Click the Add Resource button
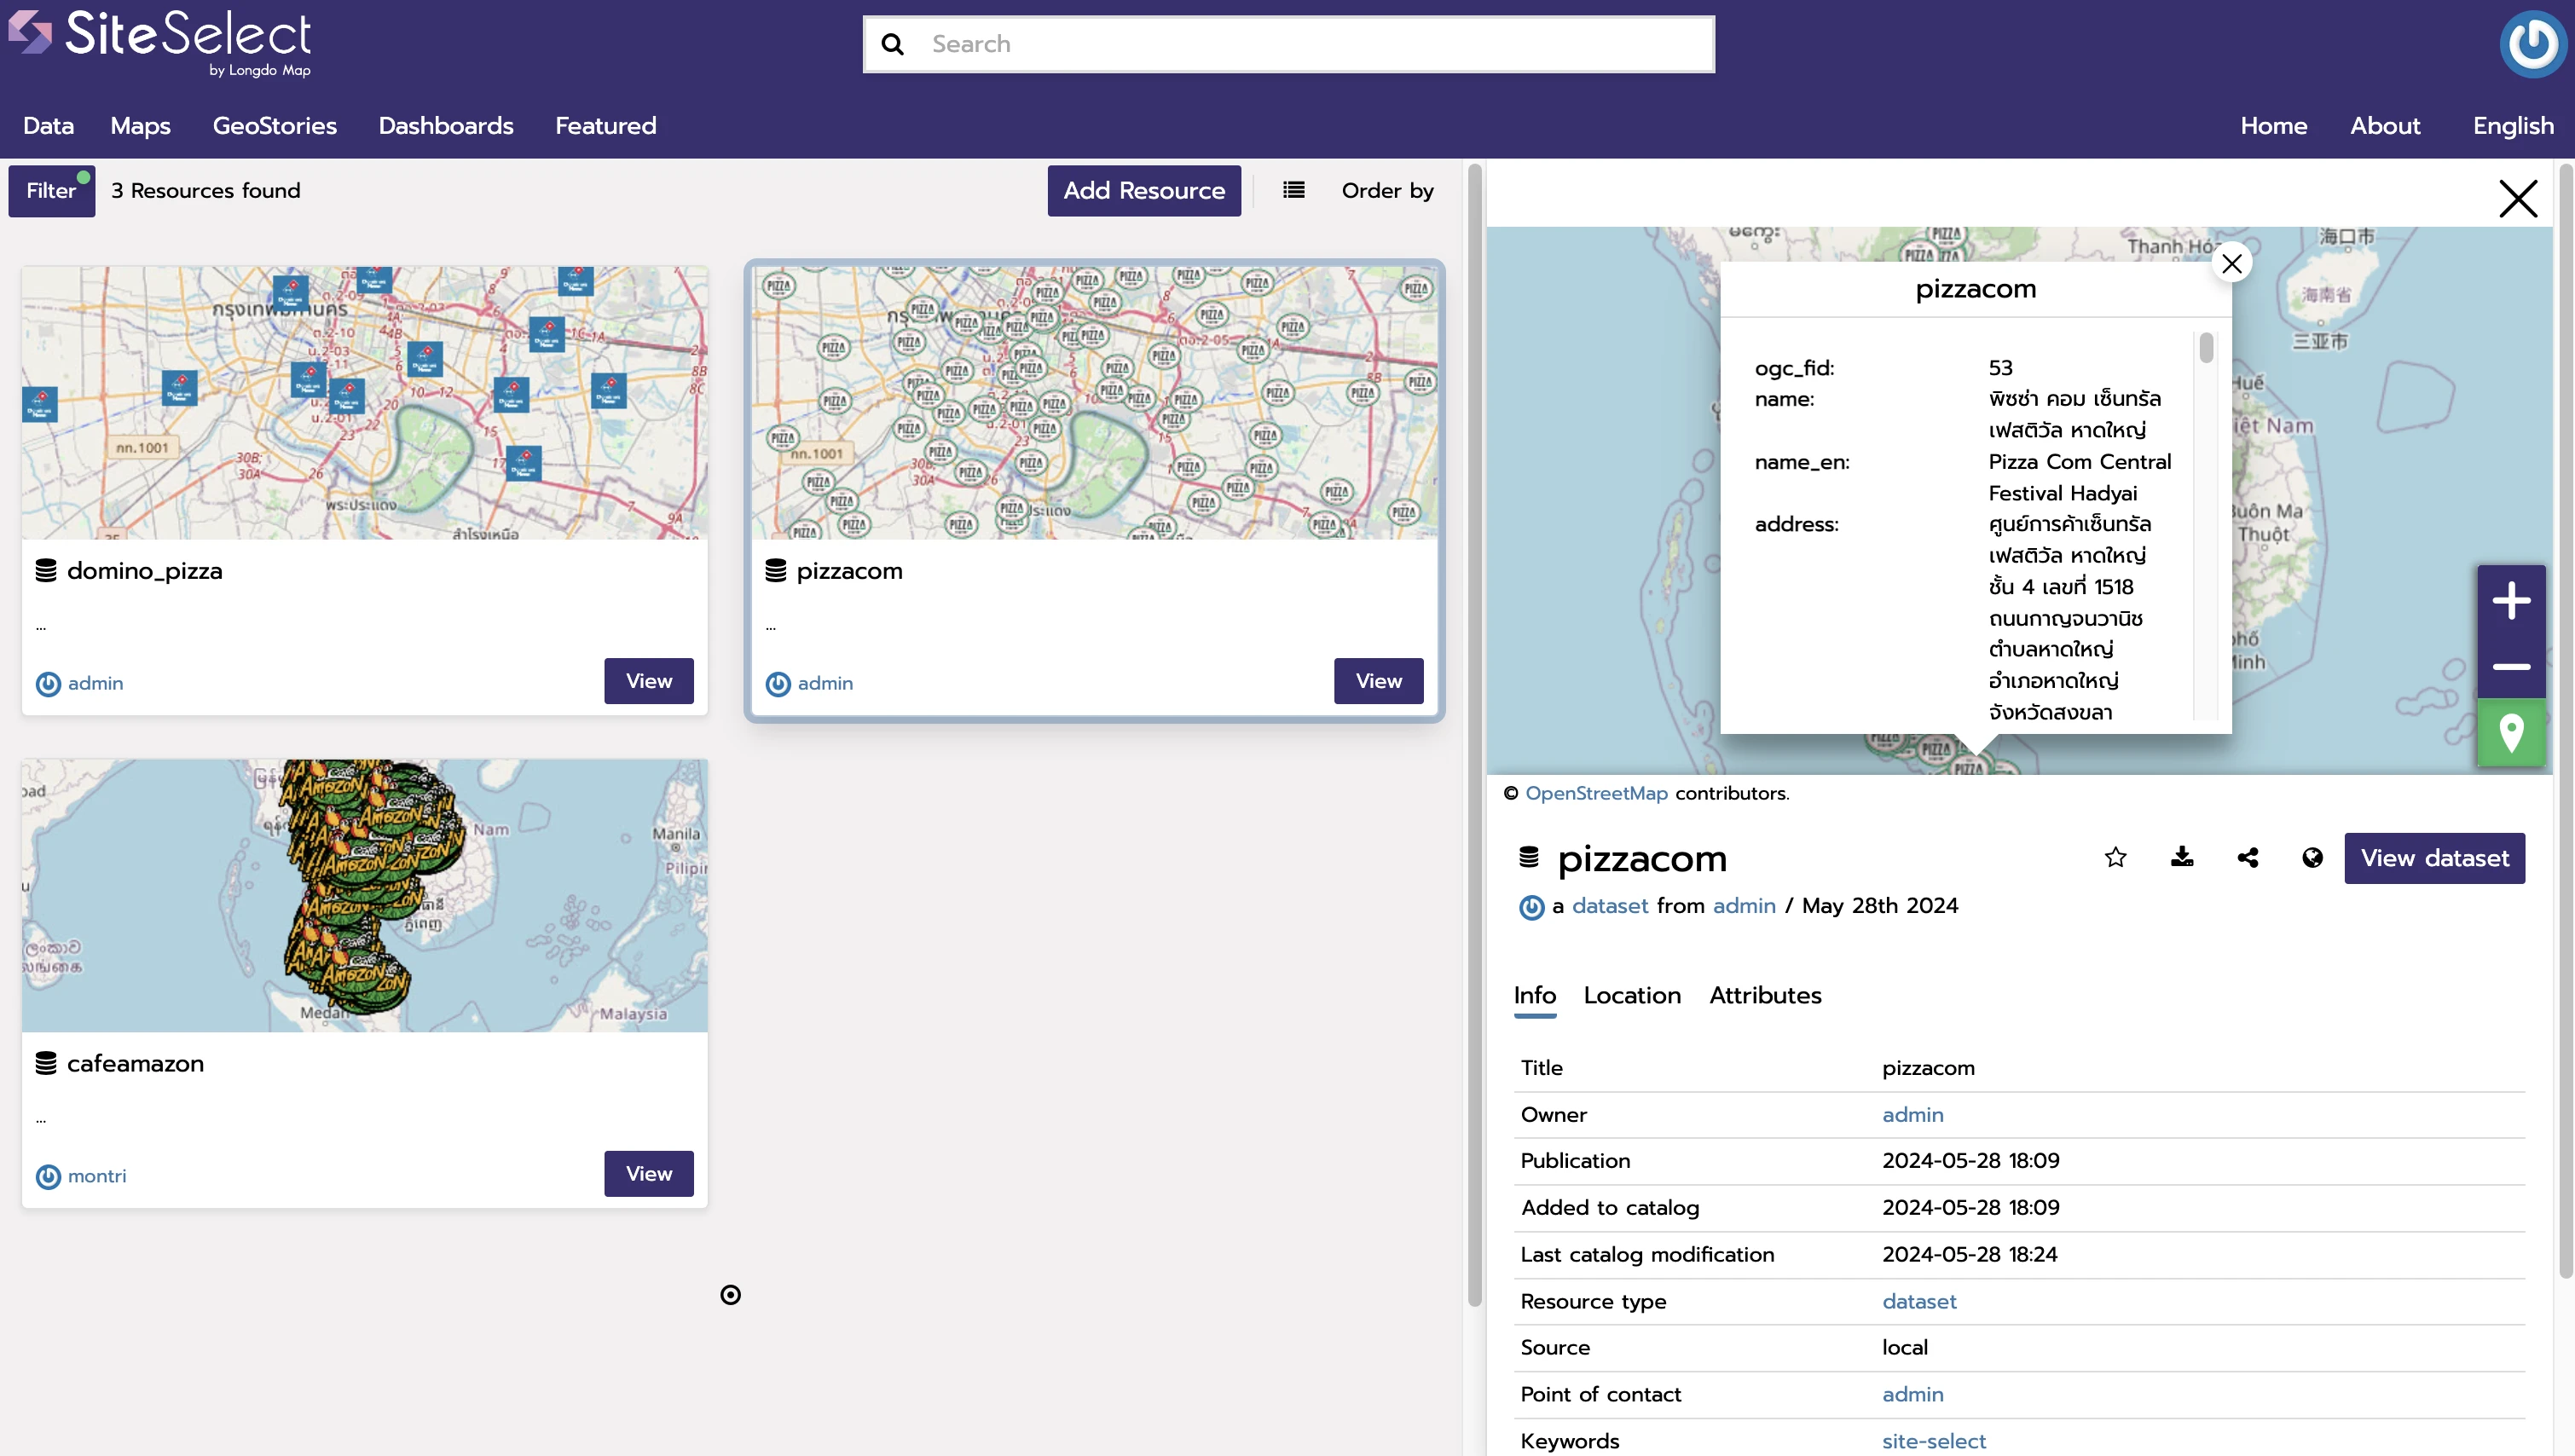2575x1456 pixels. 1144,190
